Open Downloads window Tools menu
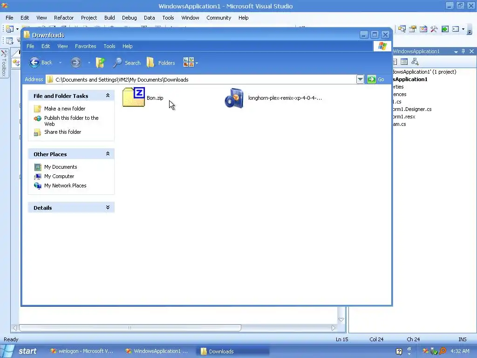 [109, 46]
